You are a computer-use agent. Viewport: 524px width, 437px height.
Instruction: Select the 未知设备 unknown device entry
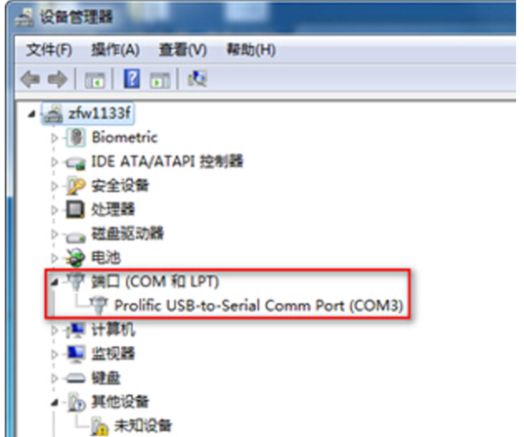click(x=143, y=425)
